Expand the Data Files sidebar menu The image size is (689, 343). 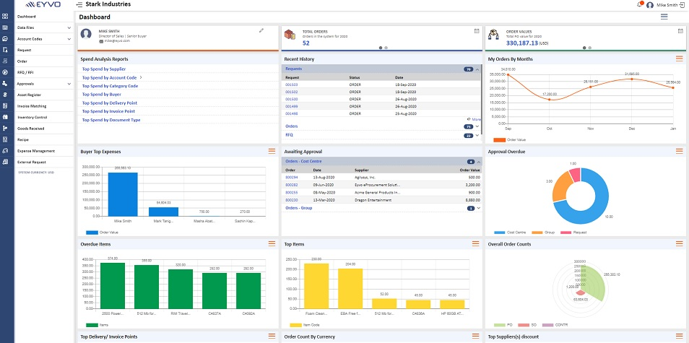click(69, 27)
